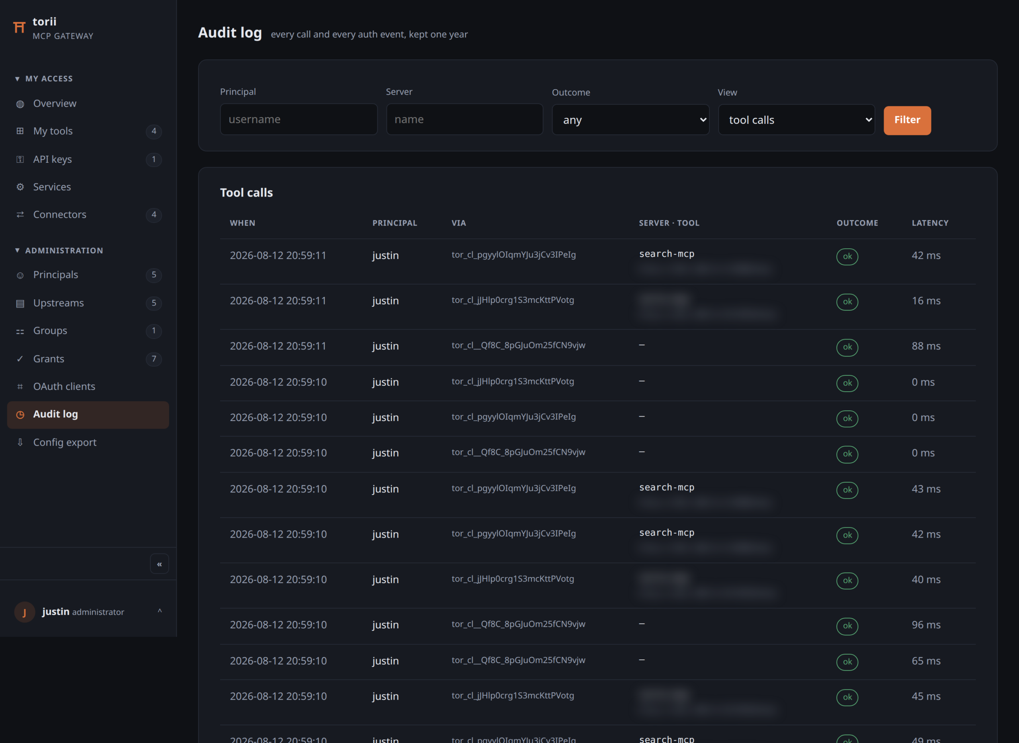Click the Upstreams count badge 5
1019x743 pixels.
coord(154,303)
